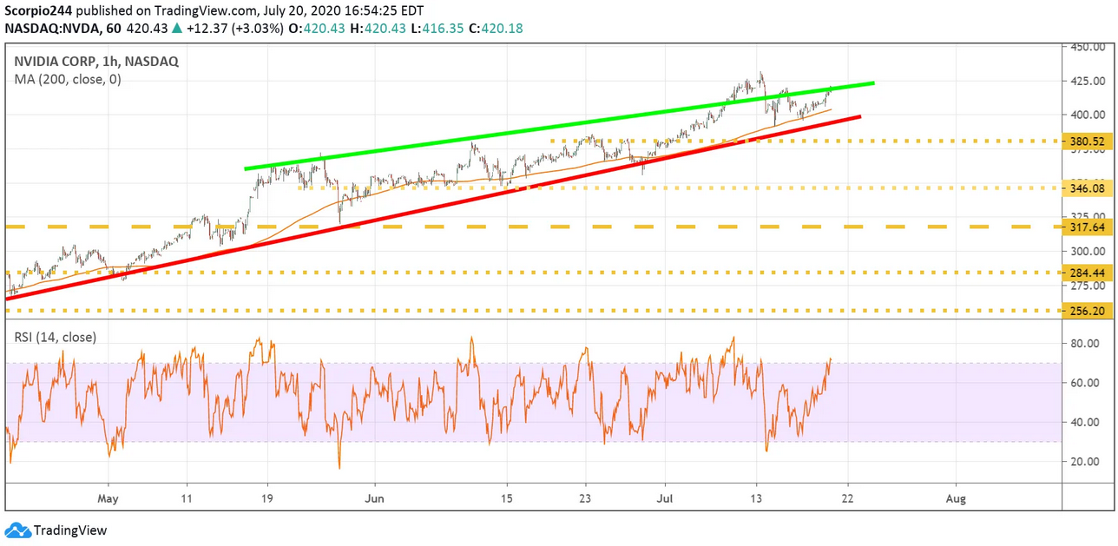The width and height of the screenshot is (1118, 546).
Task: Select the 40.00 RSI axis label
Action: pos(1085,423)
